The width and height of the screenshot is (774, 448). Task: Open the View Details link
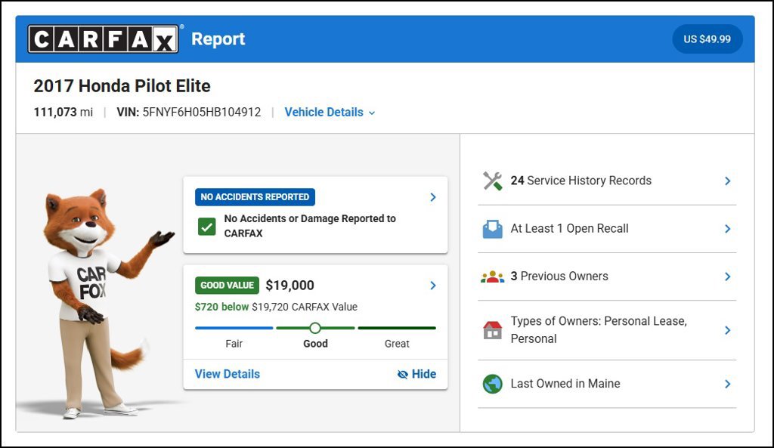(x=227, y=374)
